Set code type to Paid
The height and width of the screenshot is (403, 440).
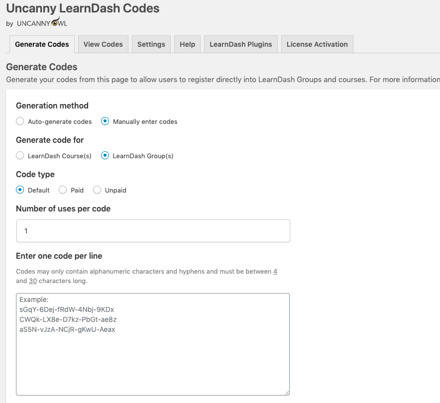pos(63,190)
